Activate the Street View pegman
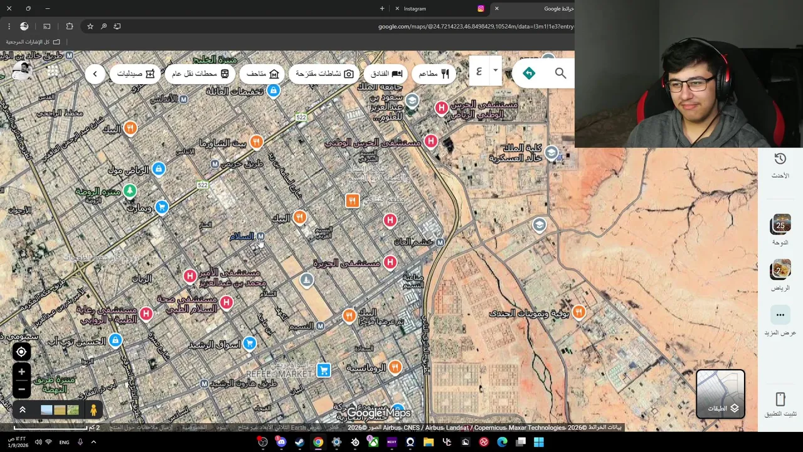 pyautogui.click(x=93, y=410)
